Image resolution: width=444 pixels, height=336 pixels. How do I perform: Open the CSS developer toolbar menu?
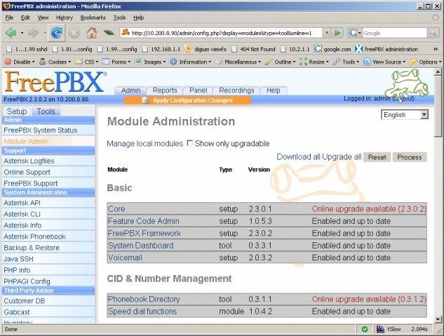click(86, 62)
